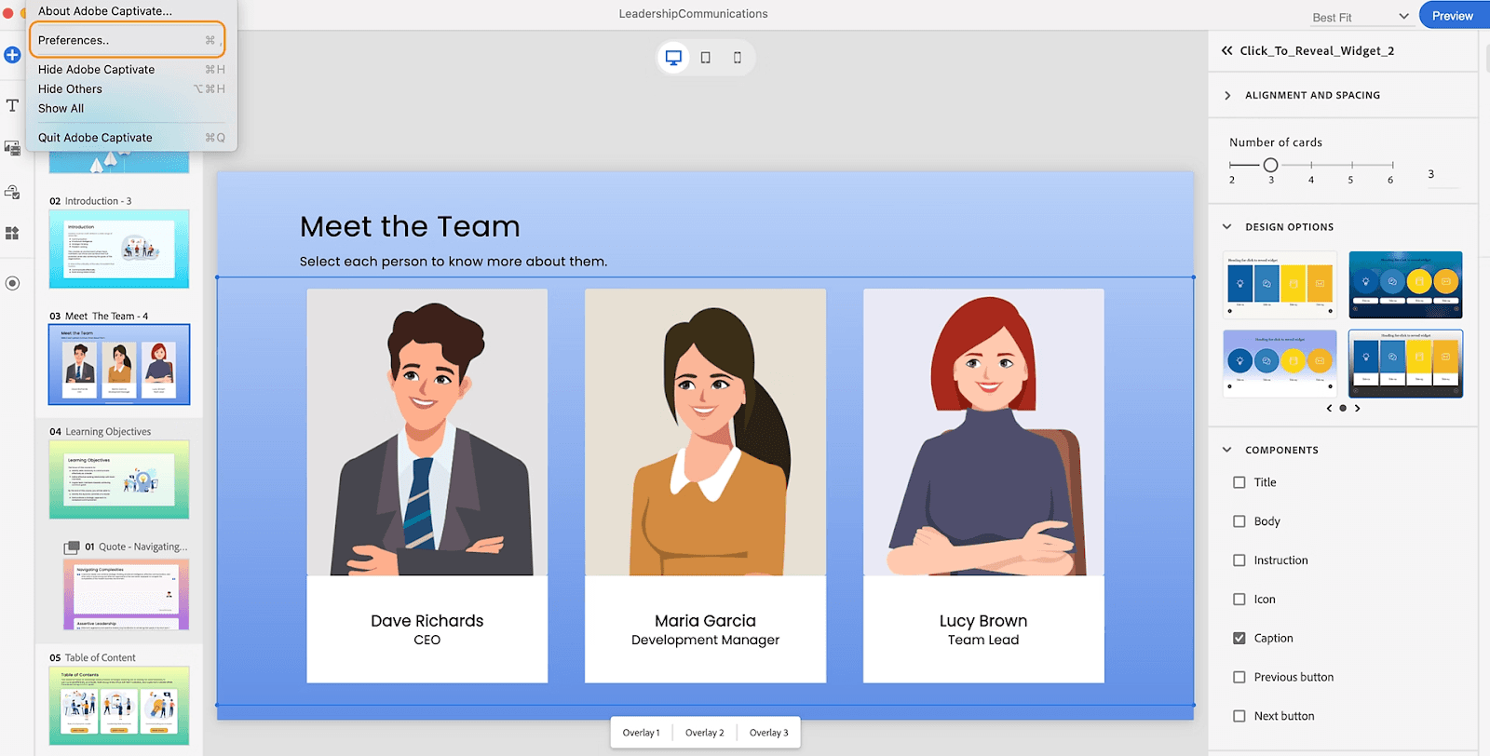Select Quit Adobe Captivate menu item
1490x756 pixels.
tap(95, 138)
